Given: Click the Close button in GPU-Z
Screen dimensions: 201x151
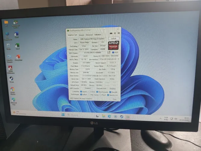Looking at the screenshot, I should pyautogui.click(x=115, y=99).
